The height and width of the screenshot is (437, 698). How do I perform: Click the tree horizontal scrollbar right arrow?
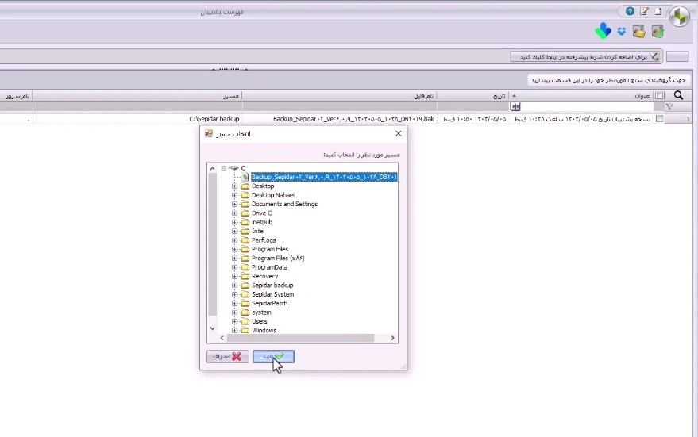point(392,339)
